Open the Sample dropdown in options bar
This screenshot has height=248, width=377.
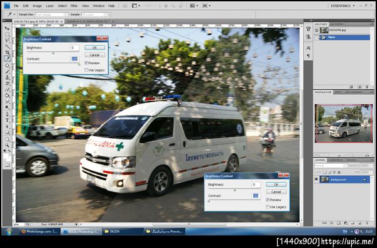tap(95, 14)
